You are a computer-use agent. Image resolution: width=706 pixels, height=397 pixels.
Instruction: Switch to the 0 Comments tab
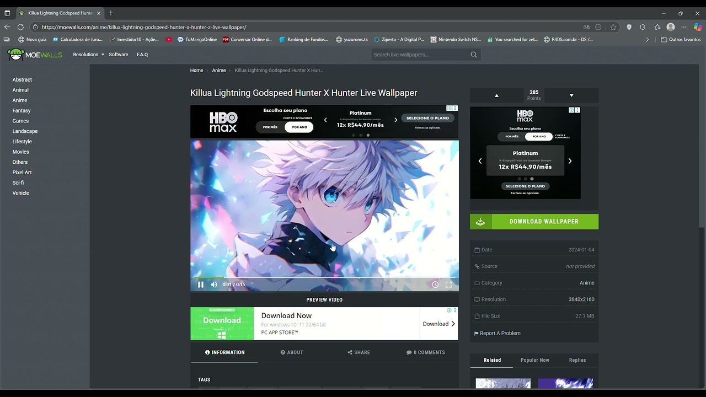pyautogui.click(x=425, y=352)
